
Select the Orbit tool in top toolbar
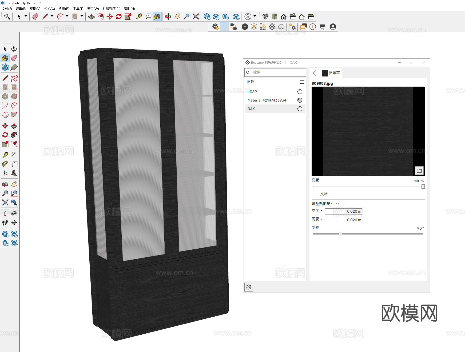point(168,17)
